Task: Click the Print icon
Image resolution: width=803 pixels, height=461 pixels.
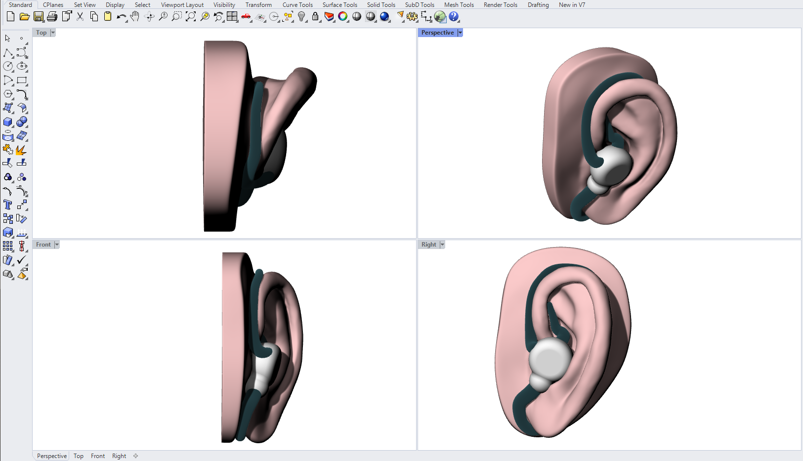Action: [x=52, y=17]
